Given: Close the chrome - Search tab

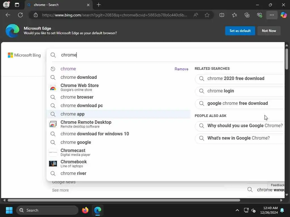Looking at the screenshot, I should click(x=88, y=5).
